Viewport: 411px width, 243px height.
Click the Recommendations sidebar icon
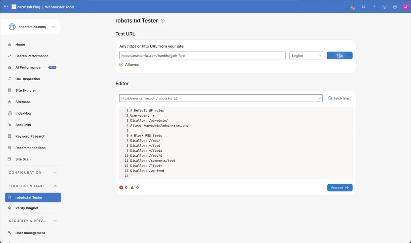coord(9,148)
